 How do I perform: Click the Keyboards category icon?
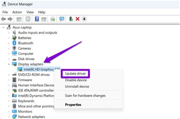coord(14,101)
